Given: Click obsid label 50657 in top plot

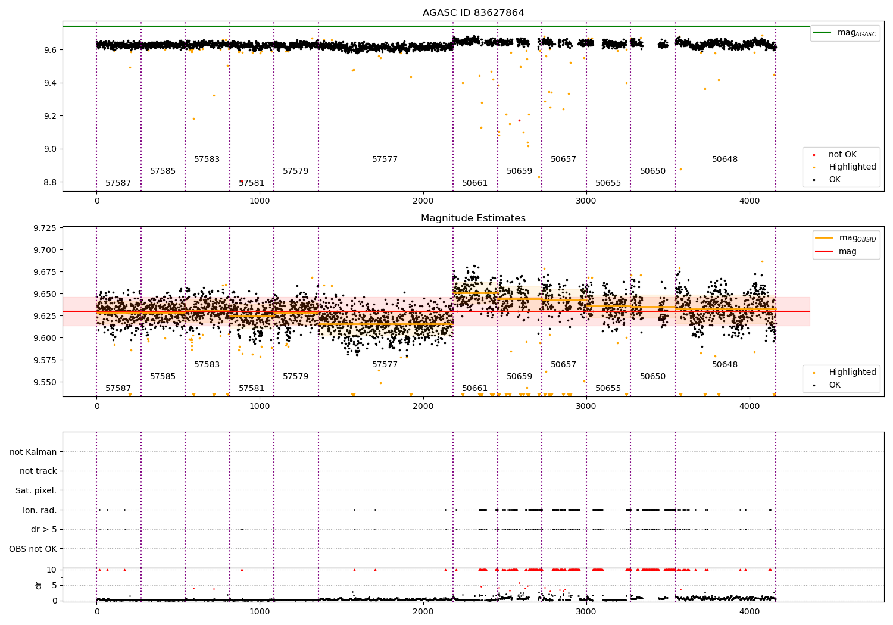Looking at the screenshot, I should (x=563, y=160).
